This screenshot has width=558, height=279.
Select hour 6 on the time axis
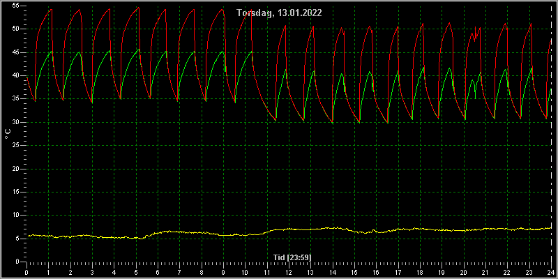coord(158,272)
